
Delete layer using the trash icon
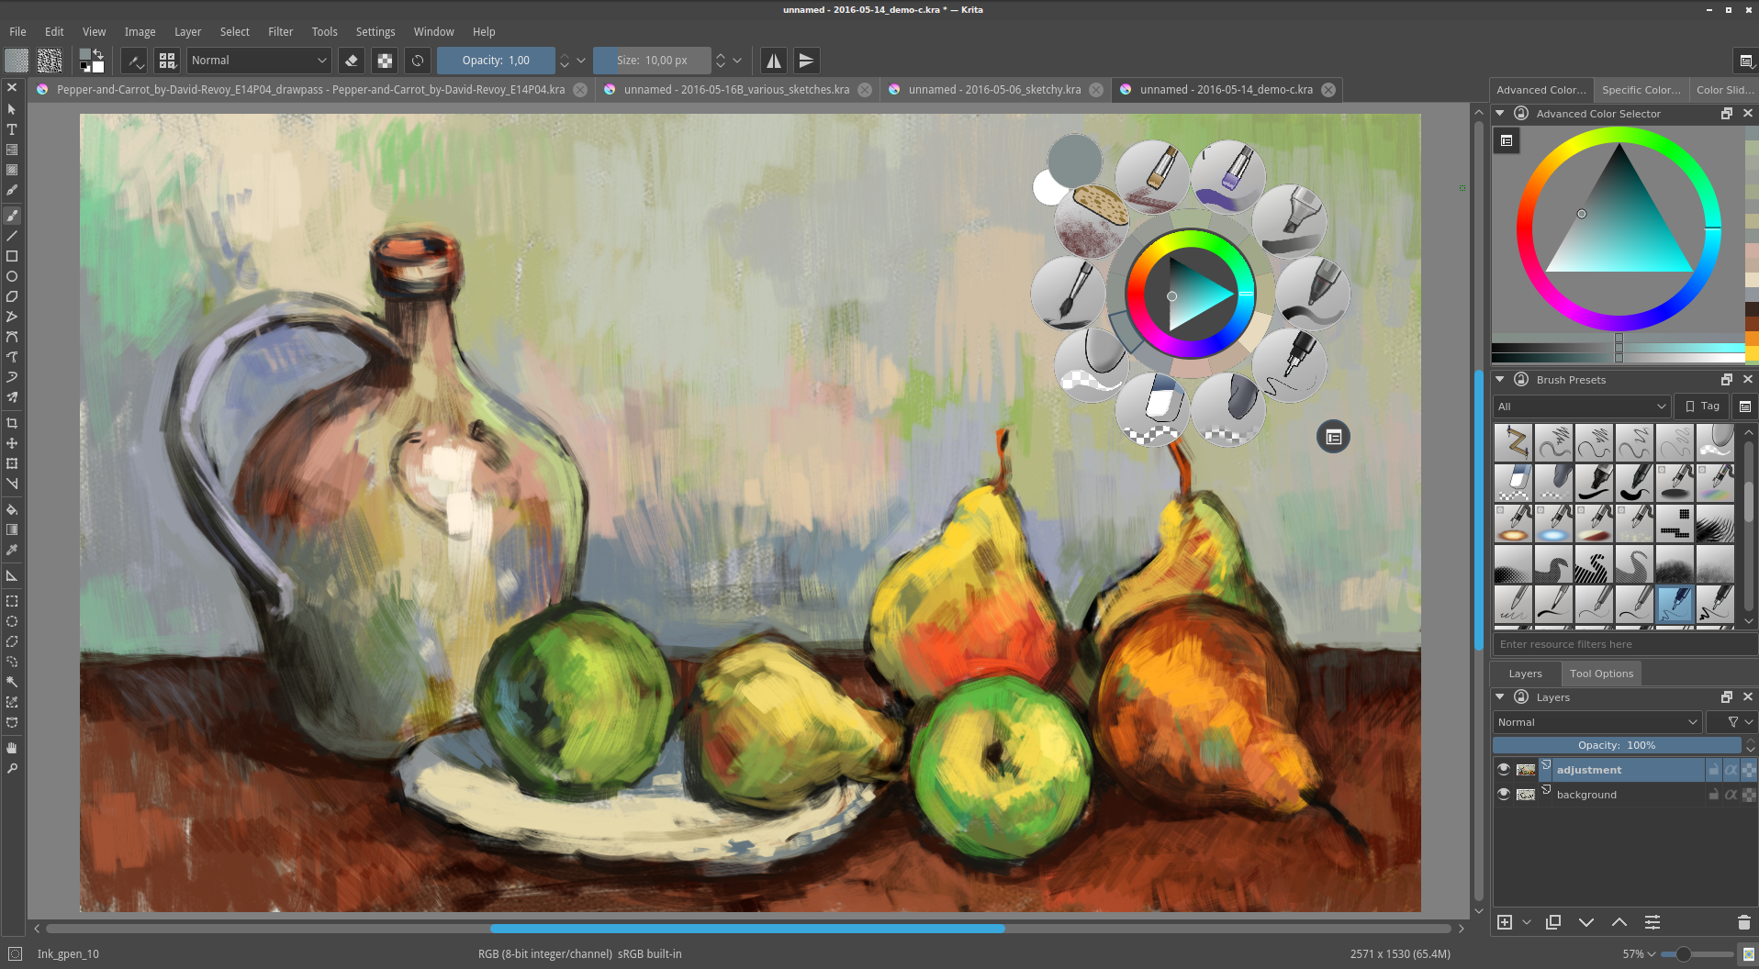(x=1744, y=922)
